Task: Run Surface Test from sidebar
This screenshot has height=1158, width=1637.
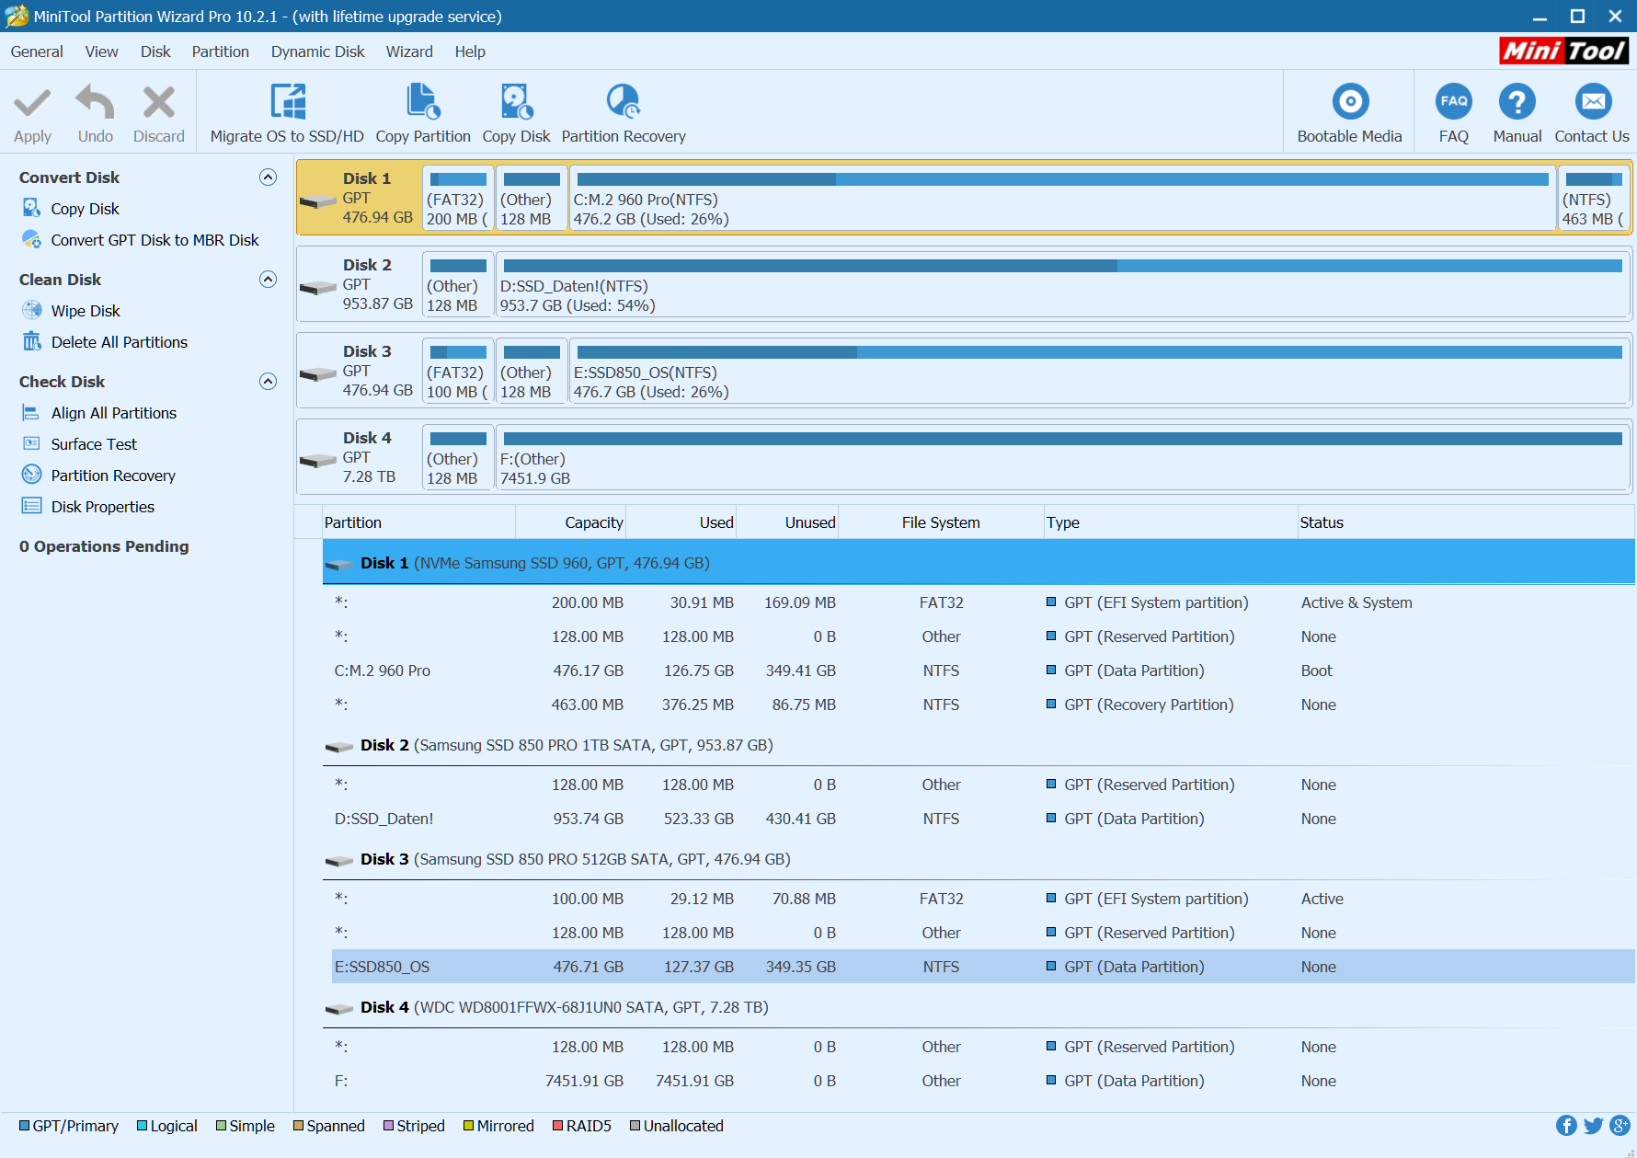Action: pyautogui.click(x=94, y=444)
